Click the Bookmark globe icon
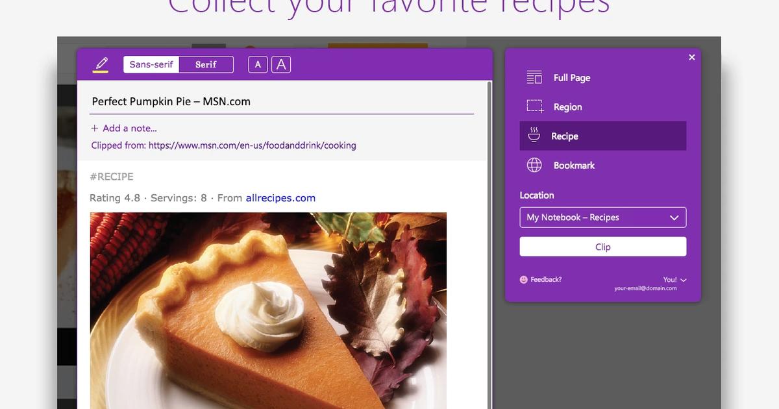Image resolution: width=779 pixels, height=409 pixels. coord(534,165)
